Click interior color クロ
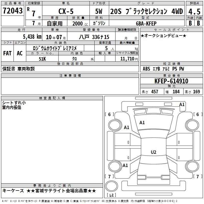This screenshot has height=204, width=204. click(x=74, y=59)
